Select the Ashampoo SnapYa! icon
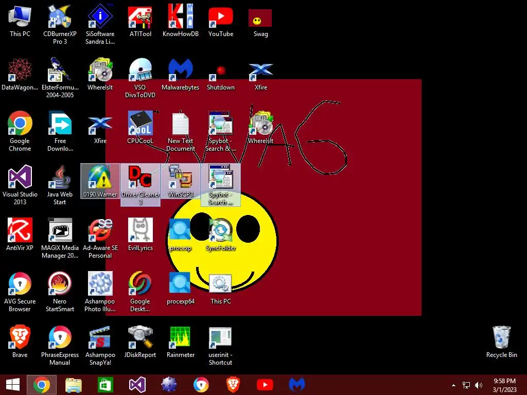Image resolution: width=527 pixels, height=395 pixels. [100, 345]
